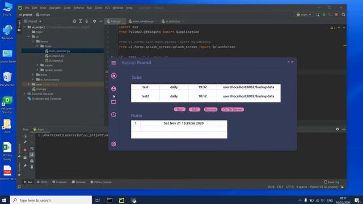Open the Refactor menu in PyCharm
The height and width of the screenshot is (204, 363).
coord(79,8)
